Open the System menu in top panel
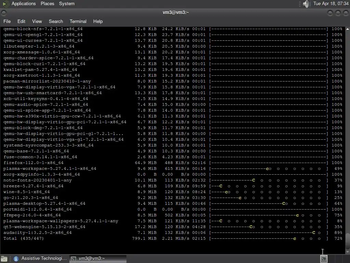 click(67, 3)
